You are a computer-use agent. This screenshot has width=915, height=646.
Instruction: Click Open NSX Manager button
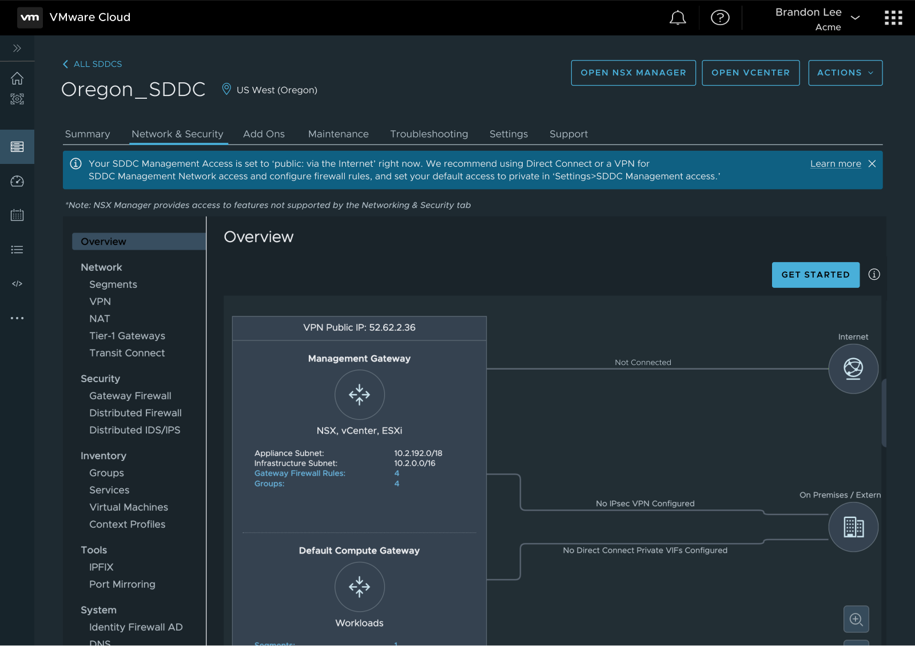coord(633,73)
